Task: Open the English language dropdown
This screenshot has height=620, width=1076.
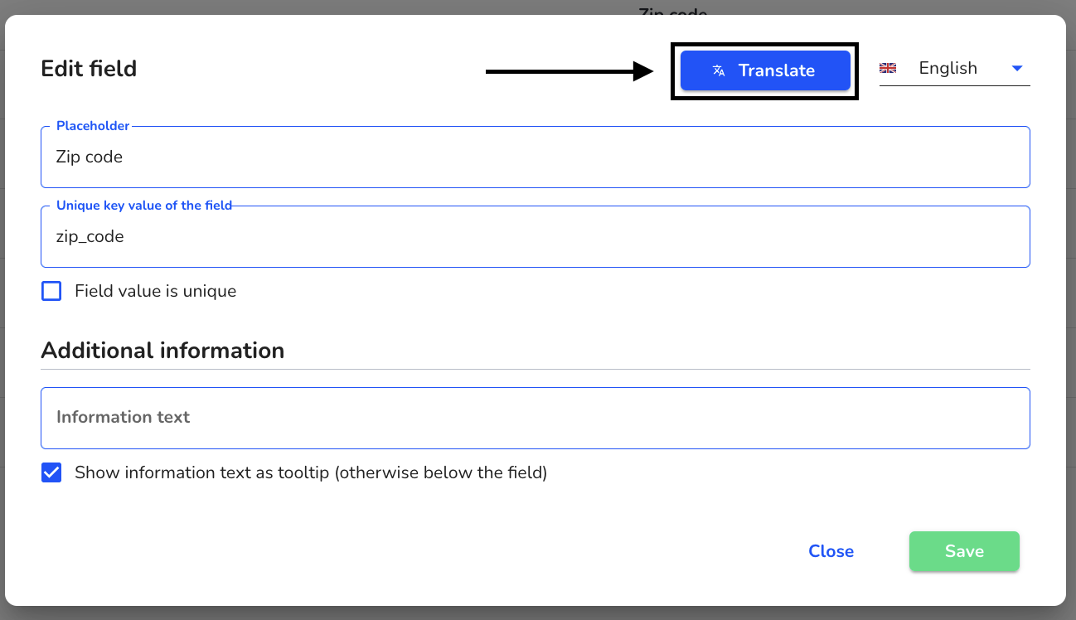Action: click(x=954, y=69)
